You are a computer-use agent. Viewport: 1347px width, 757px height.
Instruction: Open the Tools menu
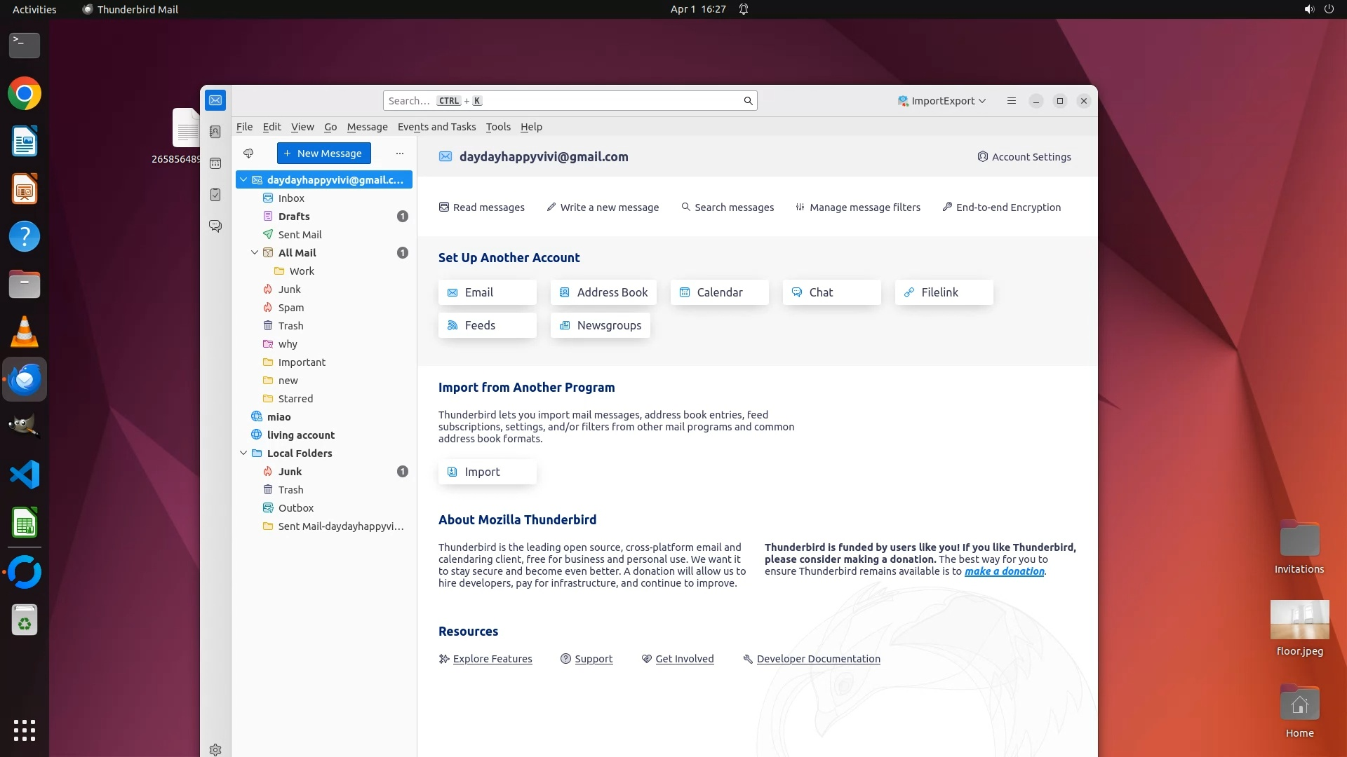(497, 127)
